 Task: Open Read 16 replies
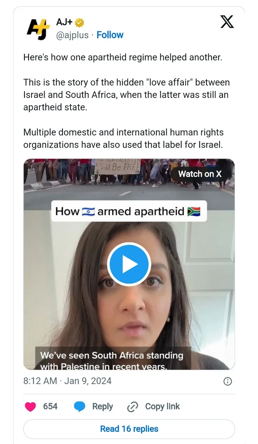pos(129,429)
